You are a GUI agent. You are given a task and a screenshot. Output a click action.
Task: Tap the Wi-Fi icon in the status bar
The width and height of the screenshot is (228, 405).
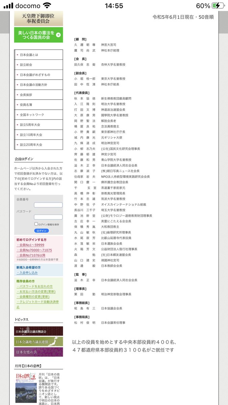47,6
